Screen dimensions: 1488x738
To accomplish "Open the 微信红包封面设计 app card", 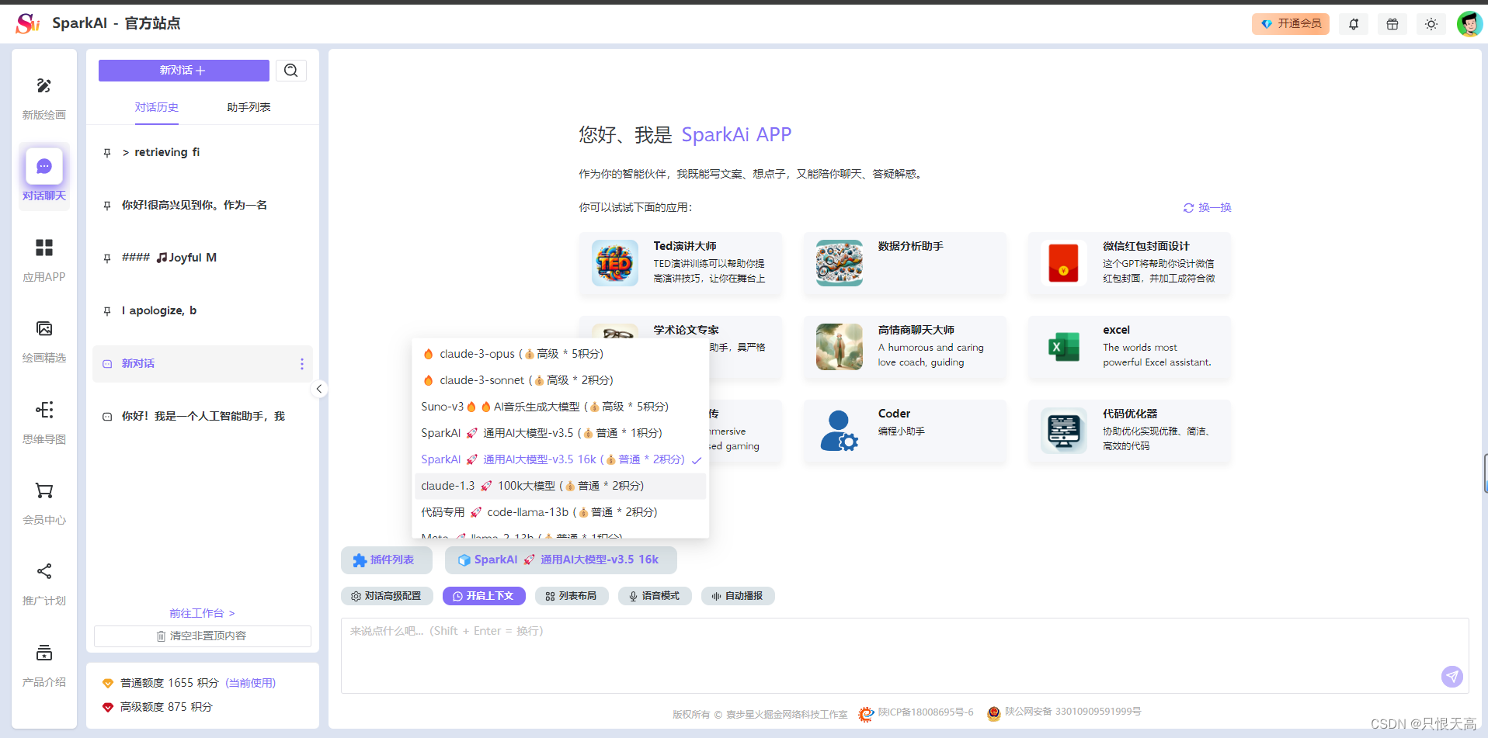I will click(x=1129, y=264).
